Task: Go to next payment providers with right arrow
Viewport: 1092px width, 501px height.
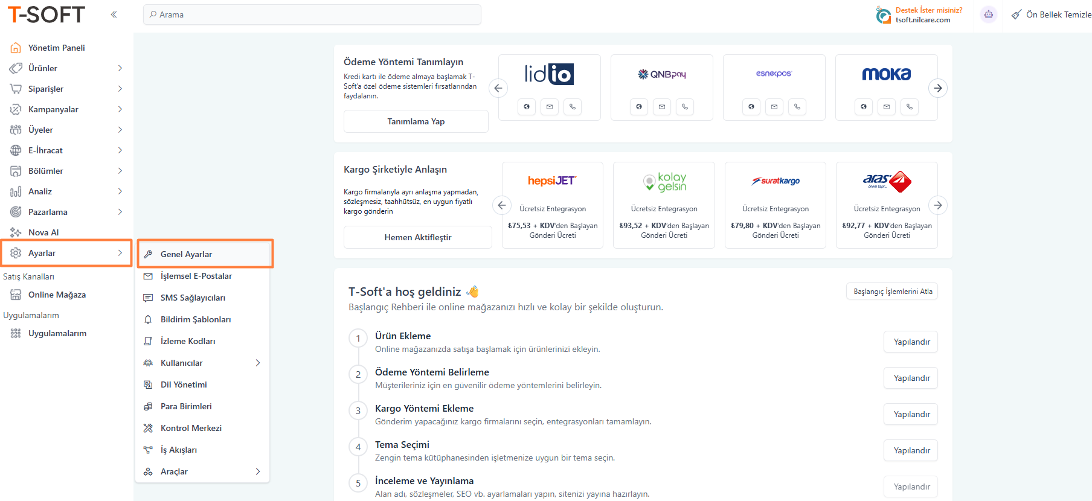Action: click(937, 88)
